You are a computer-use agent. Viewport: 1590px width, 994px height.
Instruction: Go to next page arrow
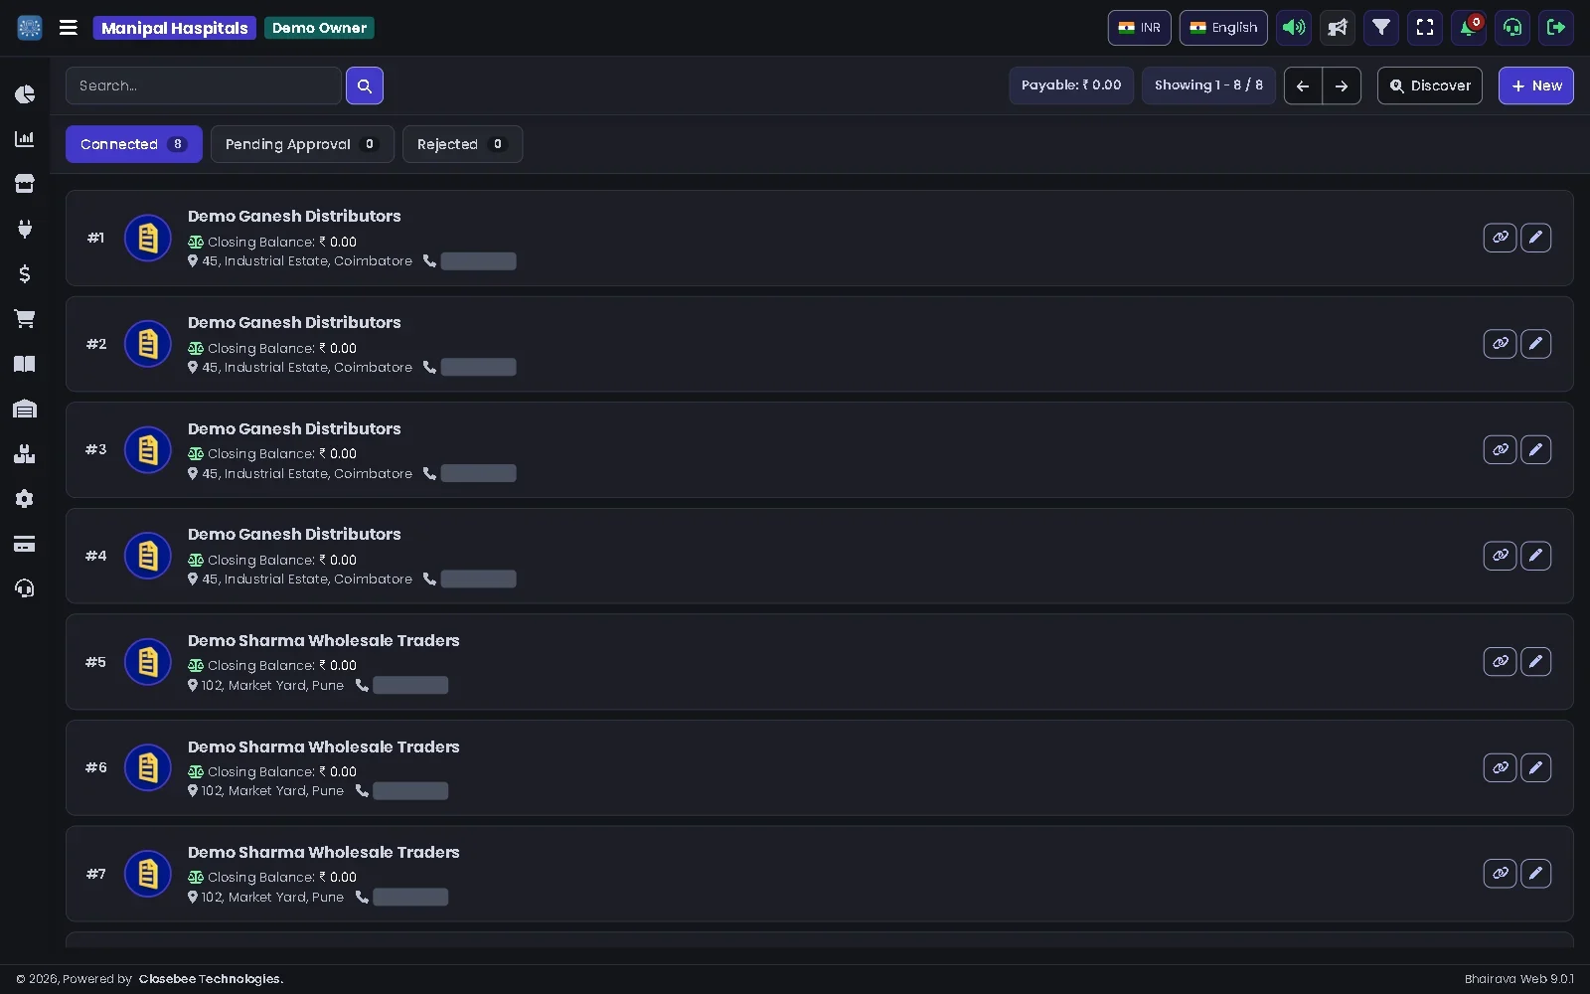coord(1342,85)
